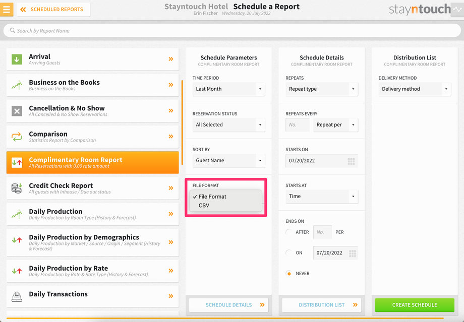Click the Complimentary Room Report arrows icon
Screen dimensions: 464x322
(x=17, y=162)
